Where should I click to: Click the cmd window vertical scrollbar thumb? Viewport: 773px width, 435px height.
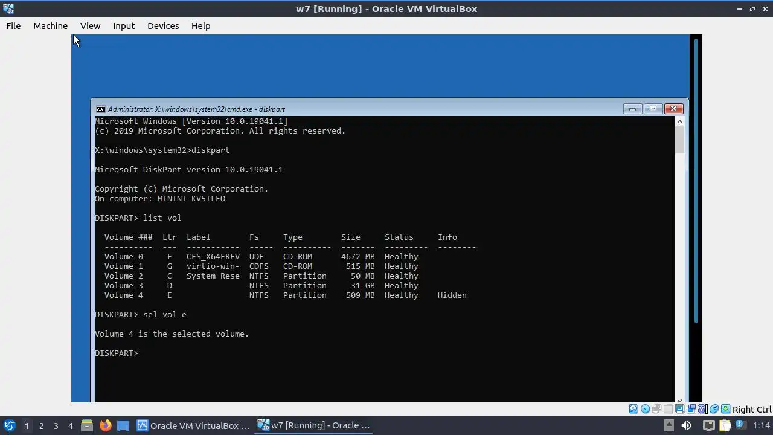pyautogui.click(x=679, y=140)
